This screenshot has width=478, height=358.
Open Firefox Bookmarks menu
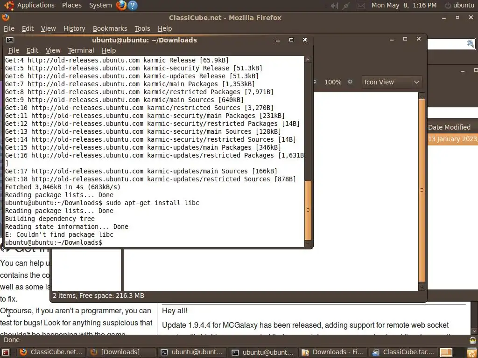coord(110,28)
